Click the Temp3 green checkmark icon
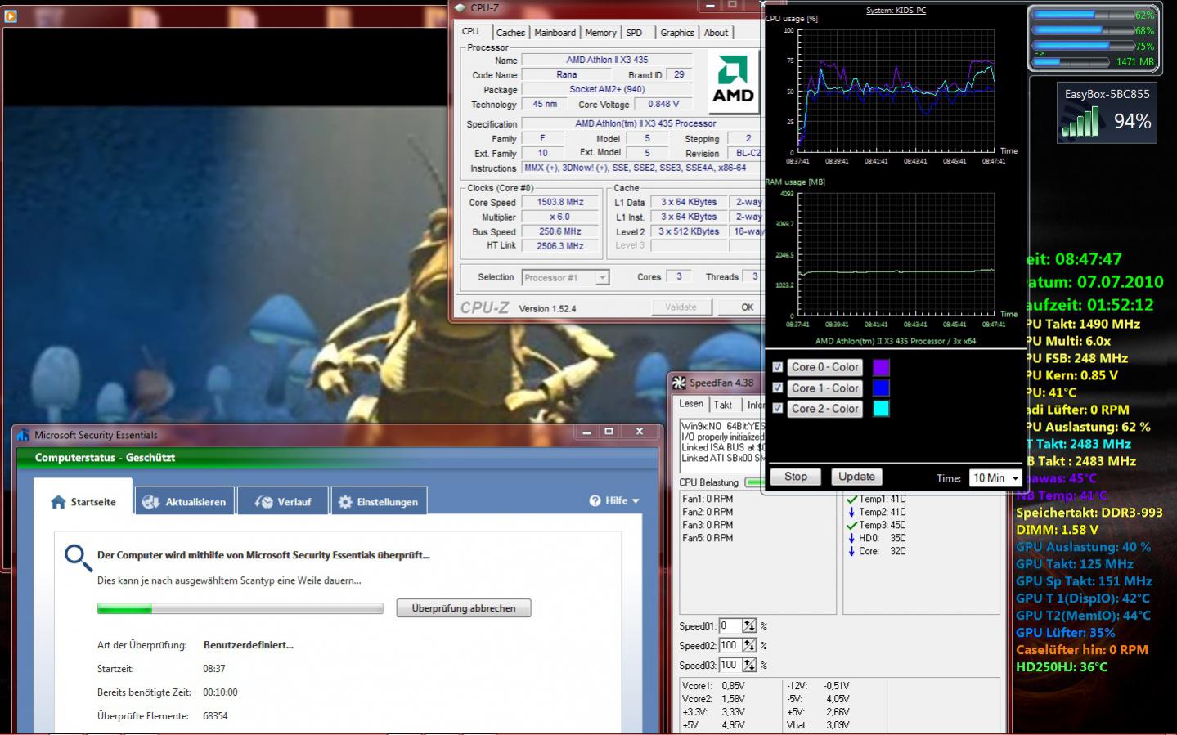Viewport: 1177px width, 735px height. 851,525
